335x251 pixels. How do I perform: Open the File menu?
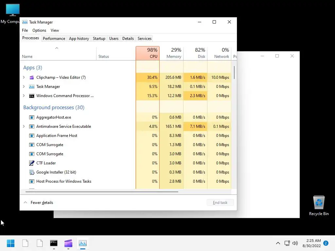pyautogui.click(x=25, y=30)
